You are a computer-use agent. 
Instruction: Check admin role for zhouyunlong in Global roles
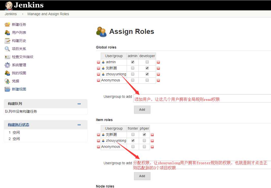[132, 74]
